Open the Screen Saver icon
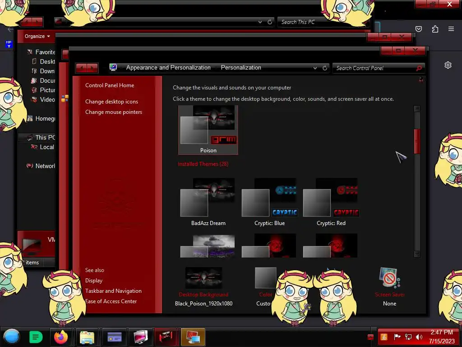This screenshot has height=347, width=462. point(389,277)
